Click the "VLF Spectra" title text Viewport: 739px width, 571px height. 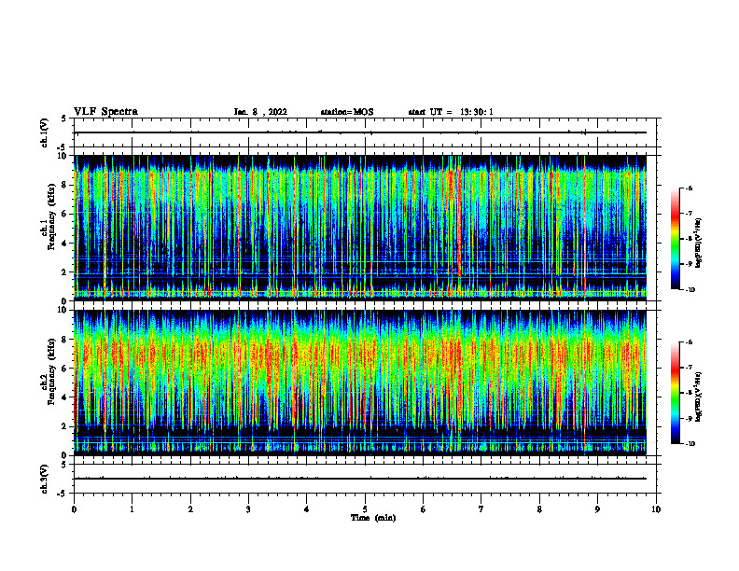(105, 112)
